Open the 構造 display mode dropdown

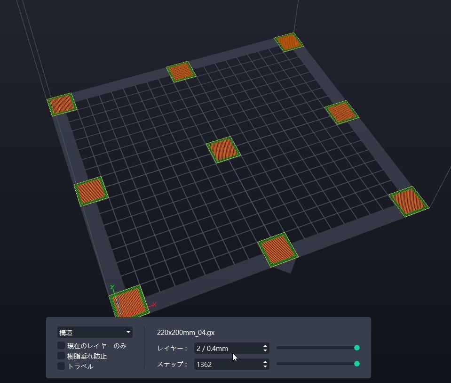point(94,332)
